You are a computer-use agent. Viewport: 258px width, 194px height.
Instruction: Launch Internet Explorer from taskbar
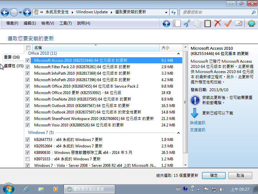pyautogui.click(x=26, y=189)
